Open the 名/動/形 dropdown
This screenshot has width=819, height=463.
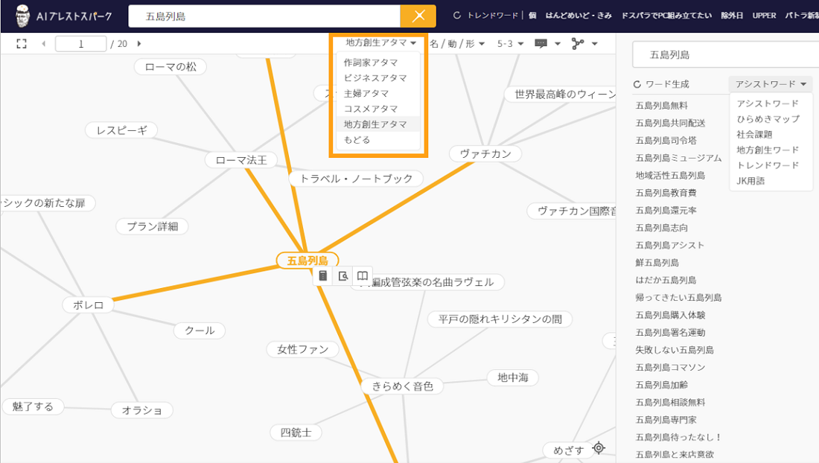(x=457, y=44)
